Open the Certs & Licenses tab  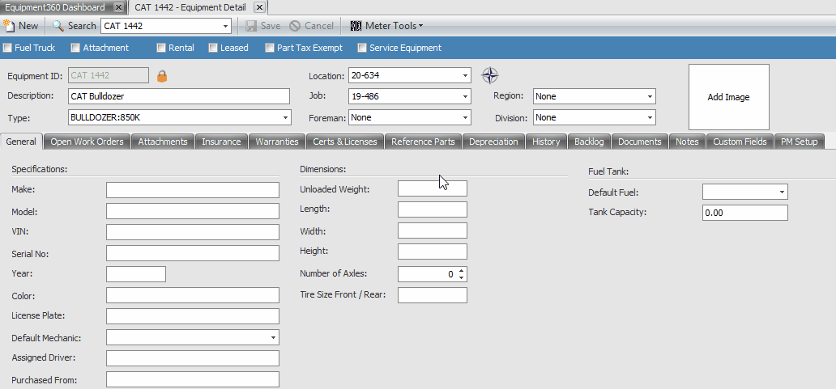(x=345, y=142)
